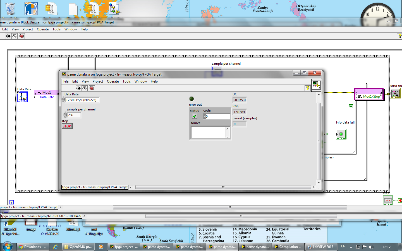Click left arrow of front panel horizontal scrollbar

pos(131,187)
